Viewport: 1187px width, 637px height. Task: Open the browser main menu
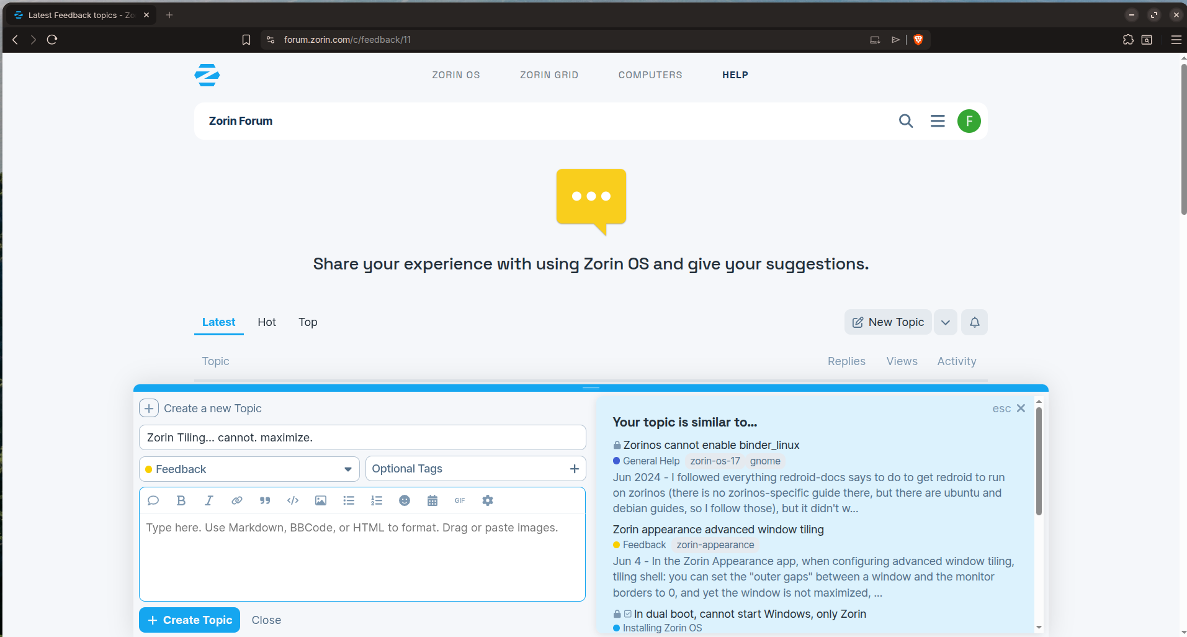(1176, 40)
